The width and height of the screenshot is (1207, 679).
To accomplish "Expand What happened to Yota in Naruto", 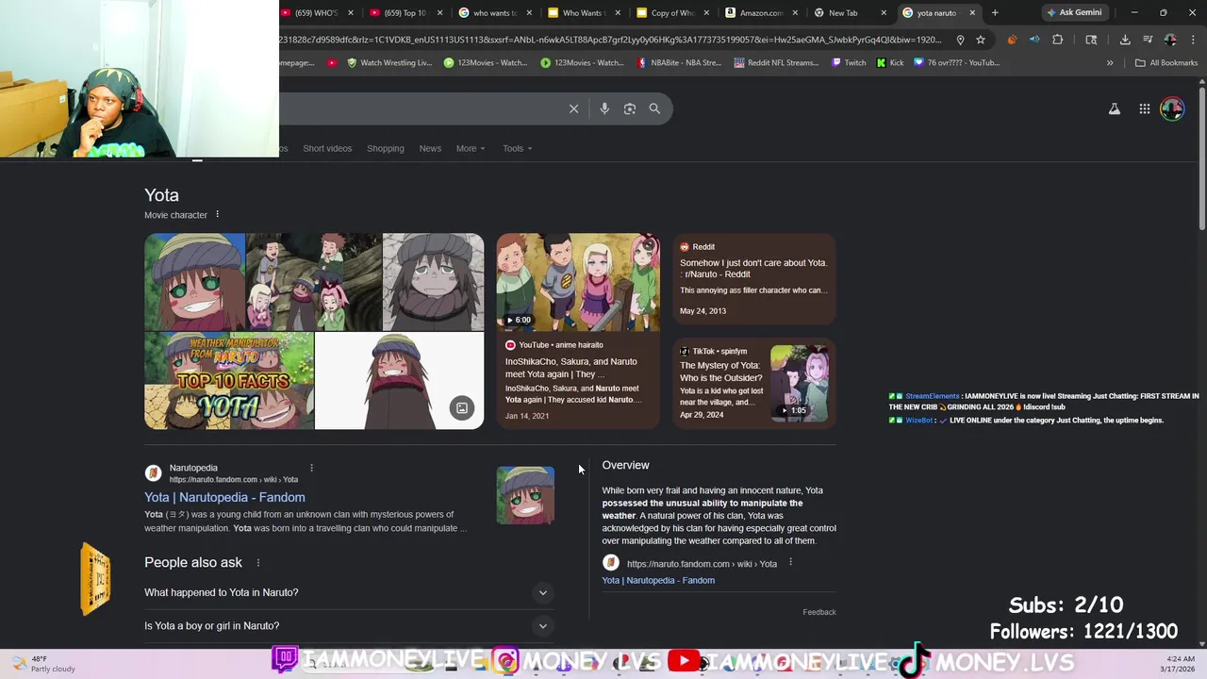I will point(347,592).
